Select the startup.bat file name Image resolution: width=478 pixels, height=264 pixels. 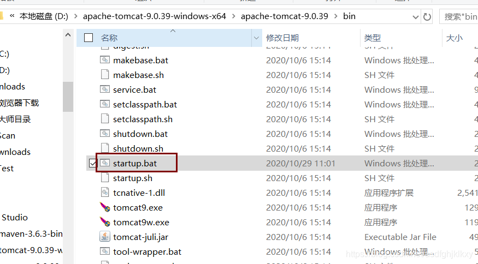tap(135, 164)
